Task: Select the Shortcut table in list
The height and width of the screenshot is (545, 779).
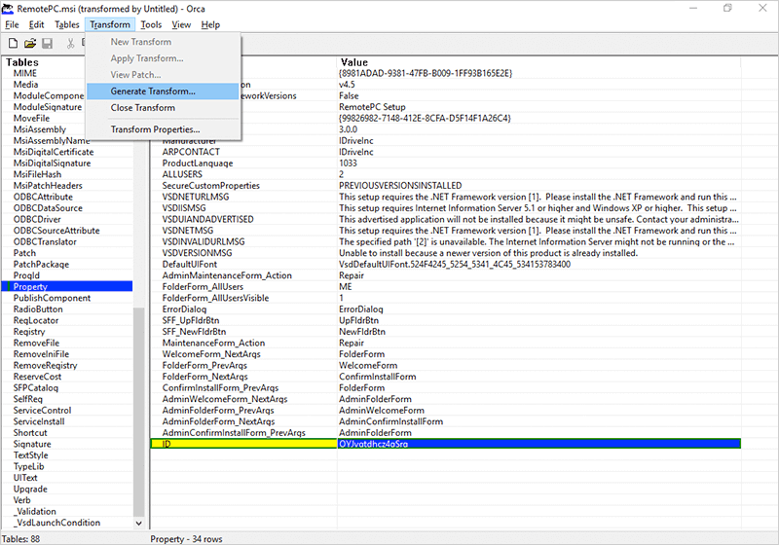Action: pyautogui.click(x=30, y=433)
